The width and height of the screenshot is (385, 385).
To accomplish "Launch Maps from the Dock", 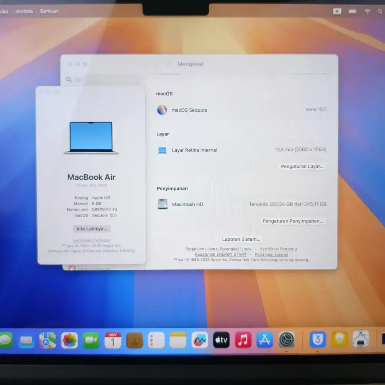I will coord(47,340).
